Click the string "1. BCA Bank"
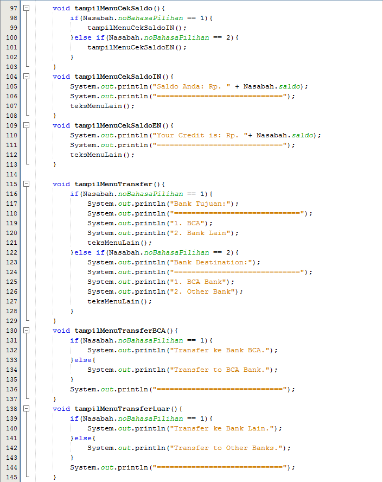 pyautogui.click(x=198, y=282)
